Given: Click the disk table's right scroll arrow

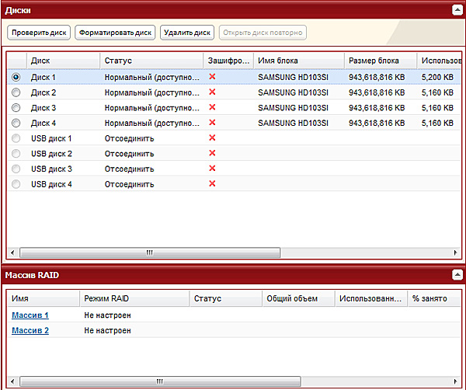Looking at the screenshot, I should click(455, 252).
